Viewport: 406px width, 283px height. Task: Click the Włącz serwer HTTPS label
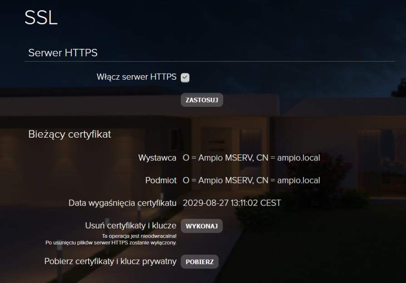(136, 77)
